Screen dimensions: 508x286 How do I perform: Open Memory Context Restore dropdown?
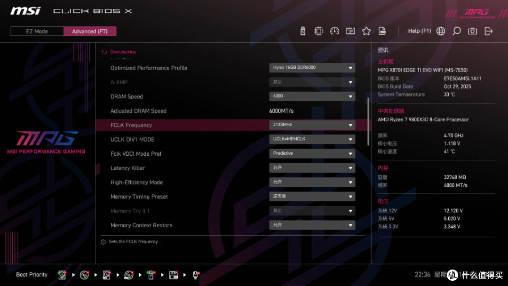click(x=312, y=225)
